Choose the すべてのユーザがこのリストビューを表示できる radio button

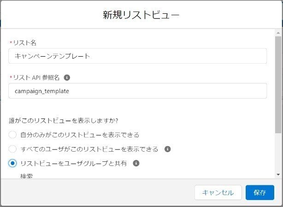(x=12, y=149)
